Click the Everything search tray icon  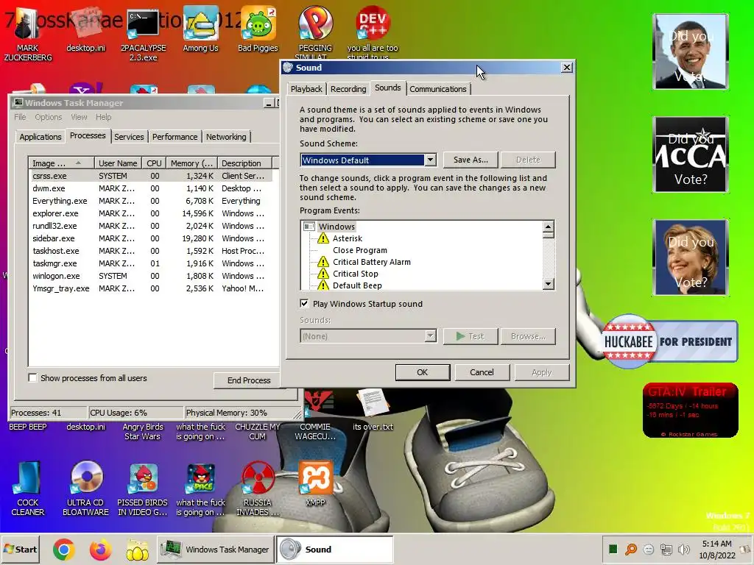[x=630, y=549]
